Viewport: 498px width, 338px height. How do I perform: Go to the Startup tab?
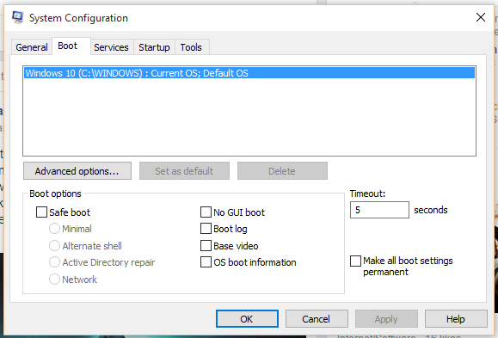coord(154,47)
